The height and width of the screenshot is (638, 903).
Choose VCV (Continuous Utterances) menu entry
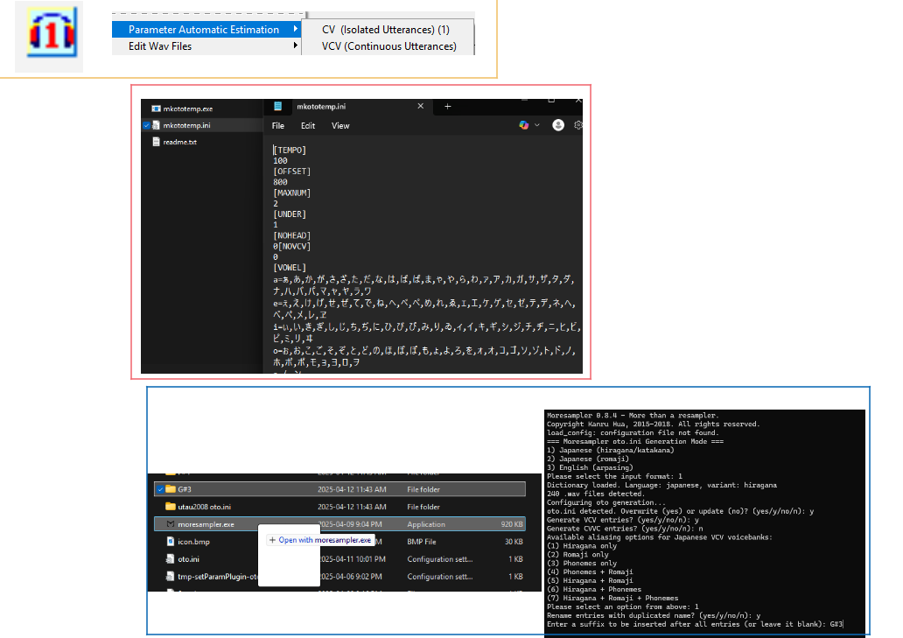click(388, 46)
